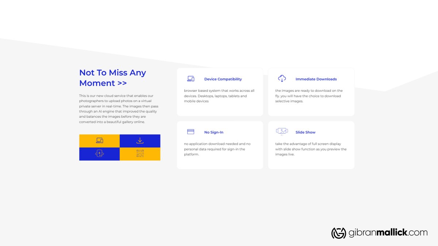Click the download arrow icon in the blue tile
This screenshot has height=246, width=438.
click(140, 141)
